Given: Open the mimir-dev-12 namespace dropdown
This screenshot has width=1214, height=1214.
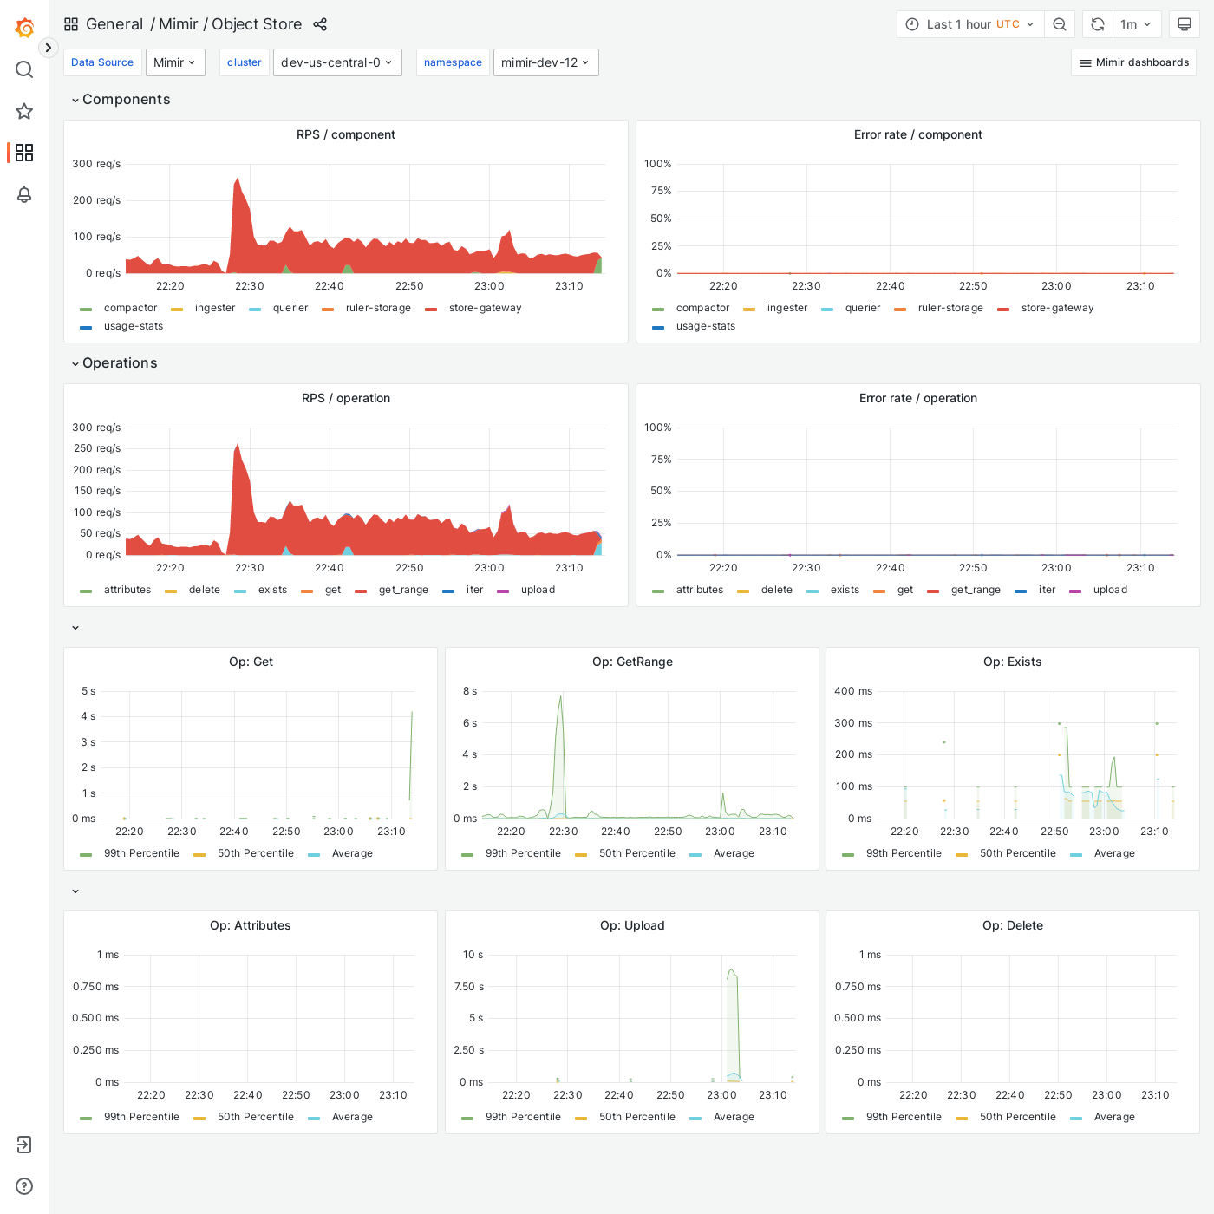Looking at the screenshot, I should tap(545, 62).
